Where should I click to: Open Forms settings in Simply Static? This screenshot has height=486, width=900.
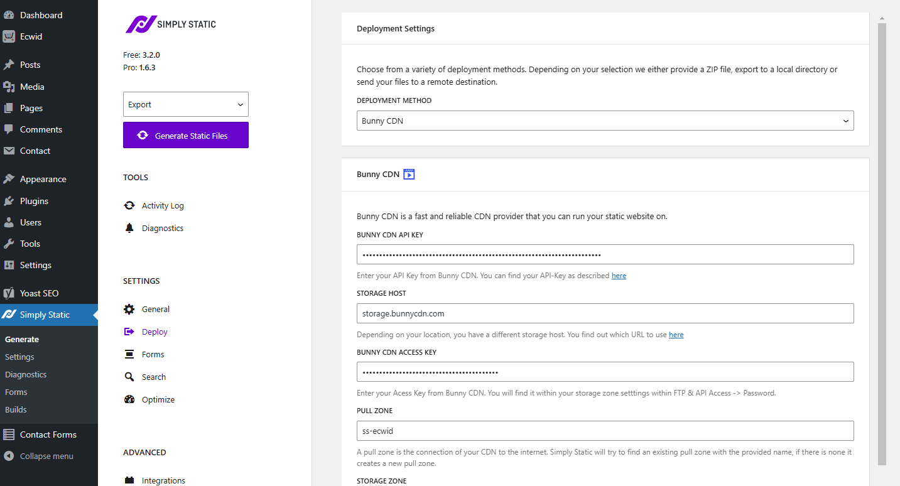(x=152, y=354)
